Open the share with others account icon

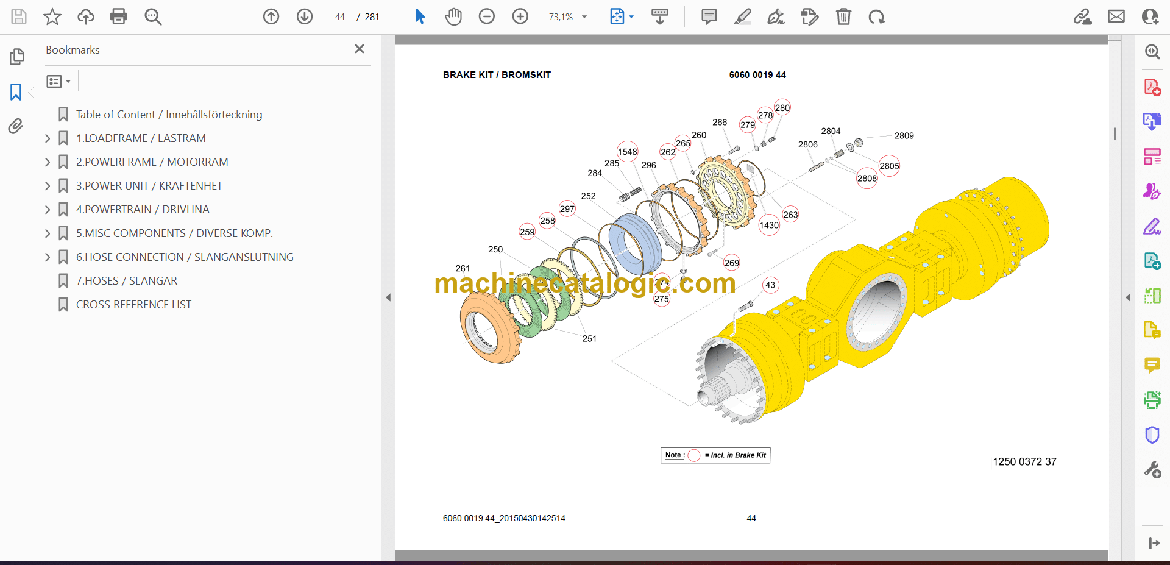click(1150, 16)
